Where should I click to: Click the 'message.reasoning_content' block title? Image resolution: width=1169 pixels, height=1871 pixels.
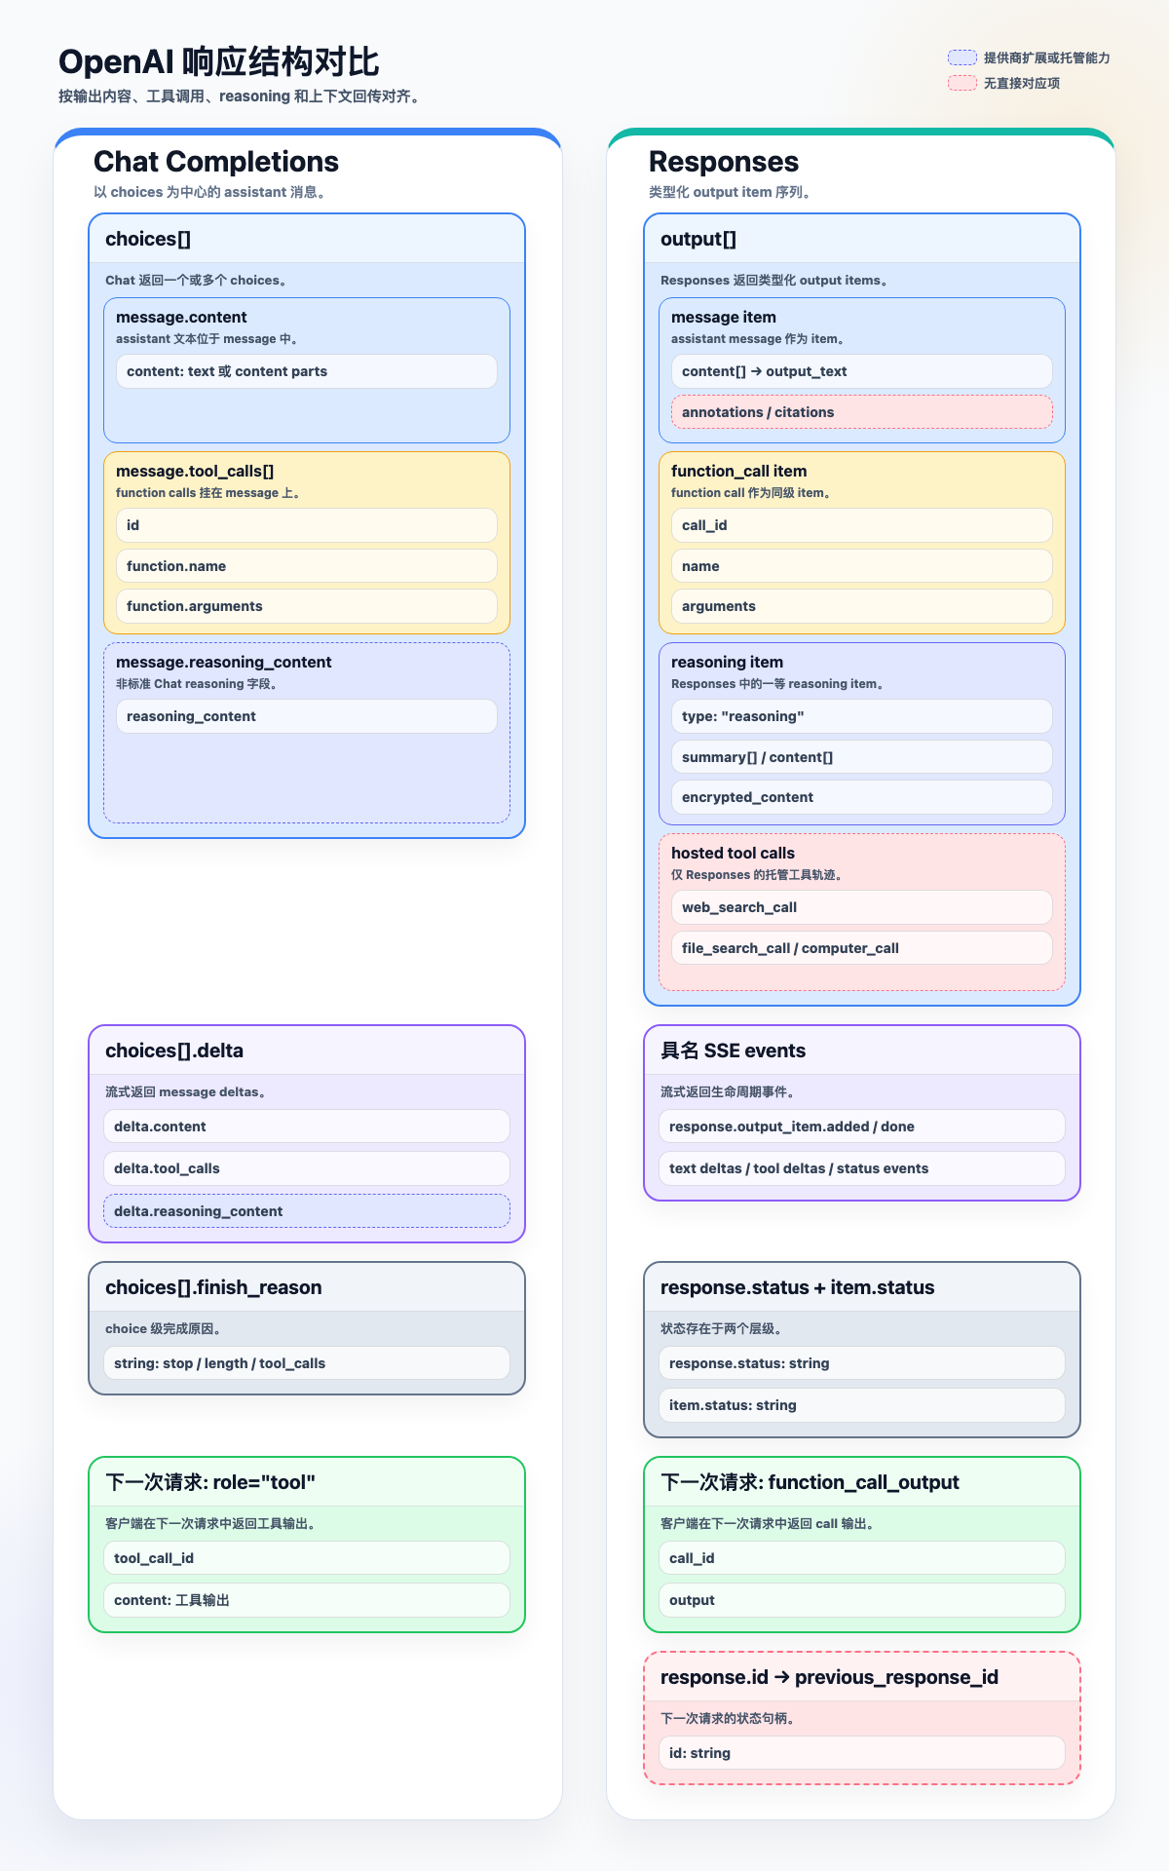(x=224, y=662)
